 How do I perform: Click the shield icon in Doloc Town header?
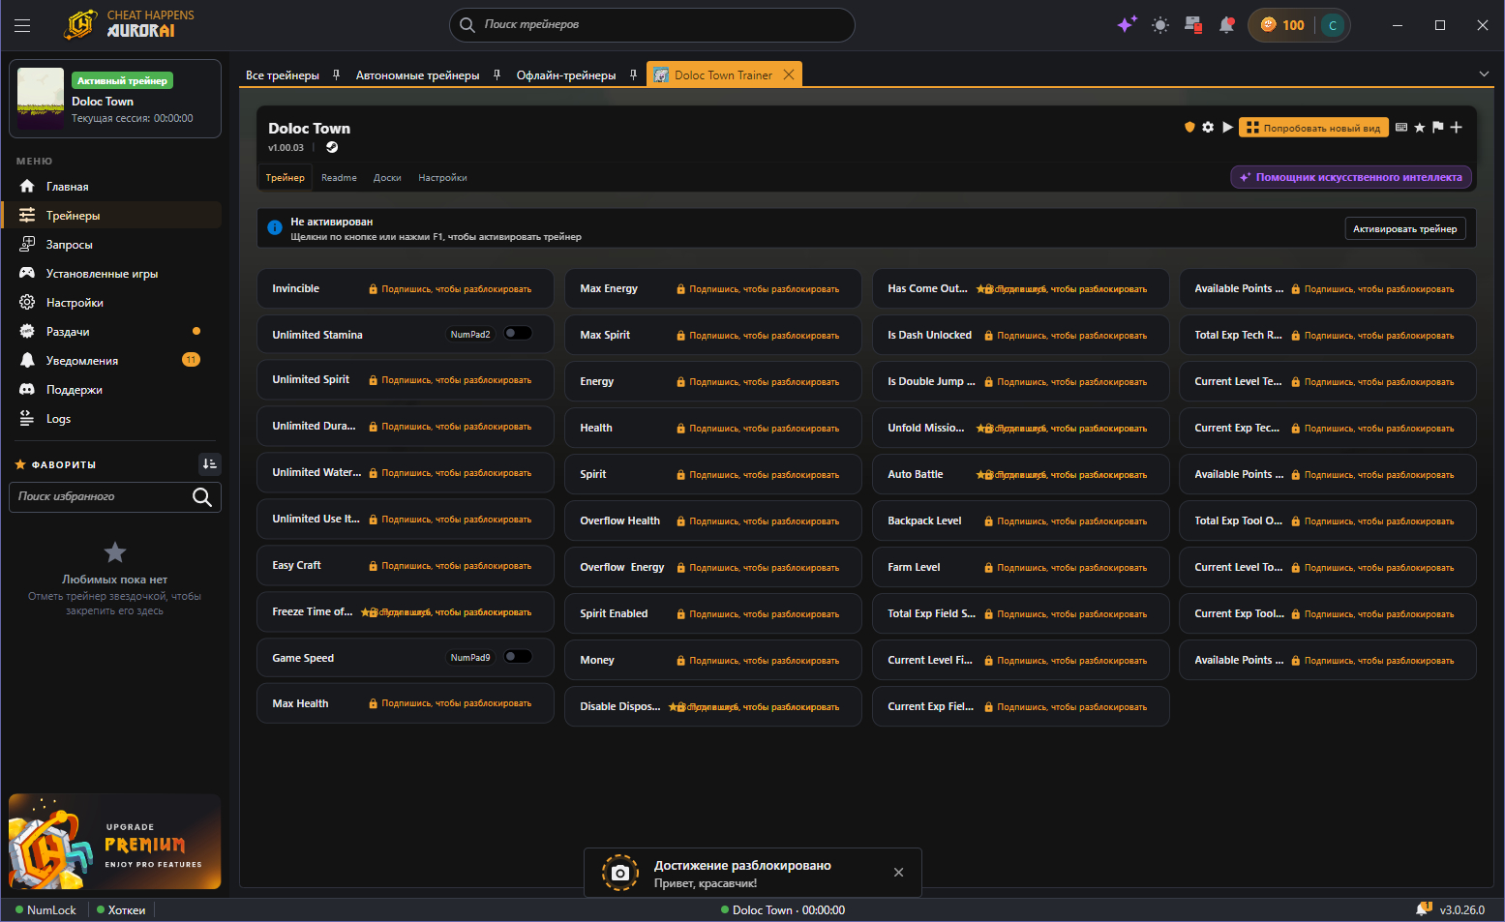click(1189, 127)
